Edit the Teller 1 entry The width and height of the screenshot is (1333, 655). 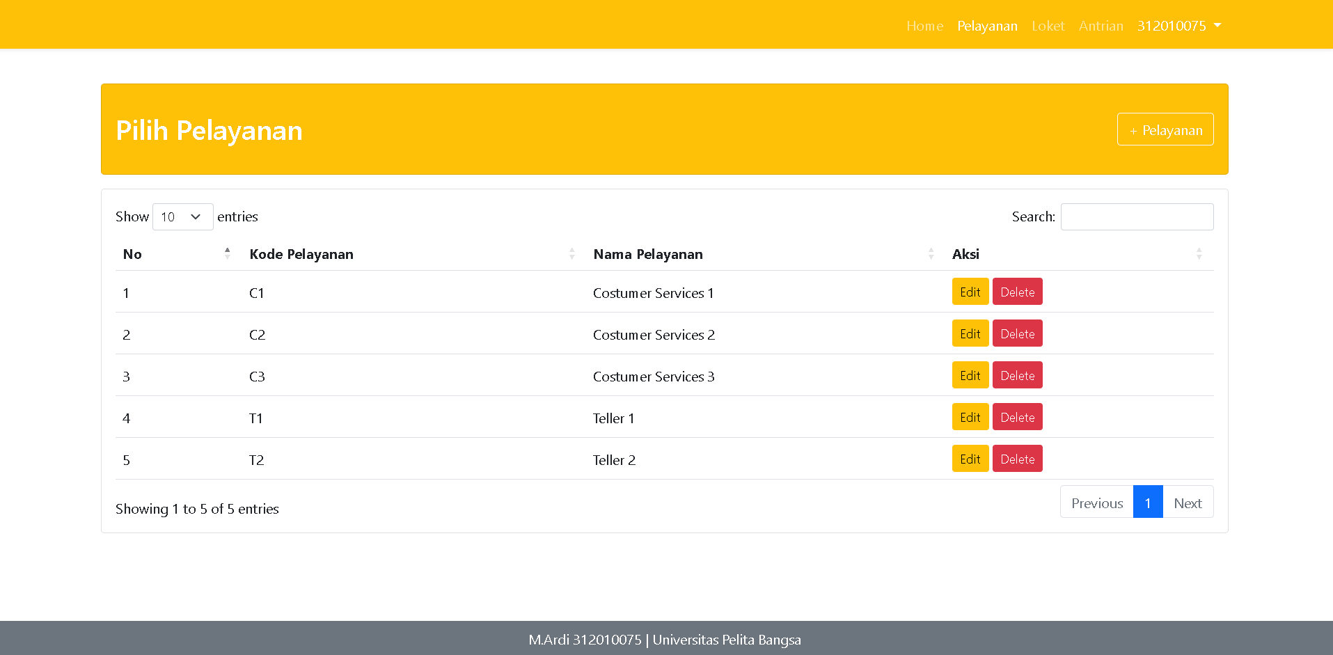[x=970, y=417]
